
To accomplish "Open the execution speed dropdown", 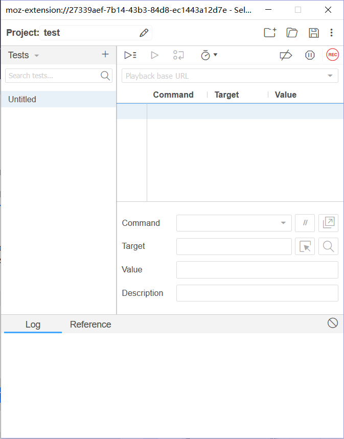I will tap(209, 55).
